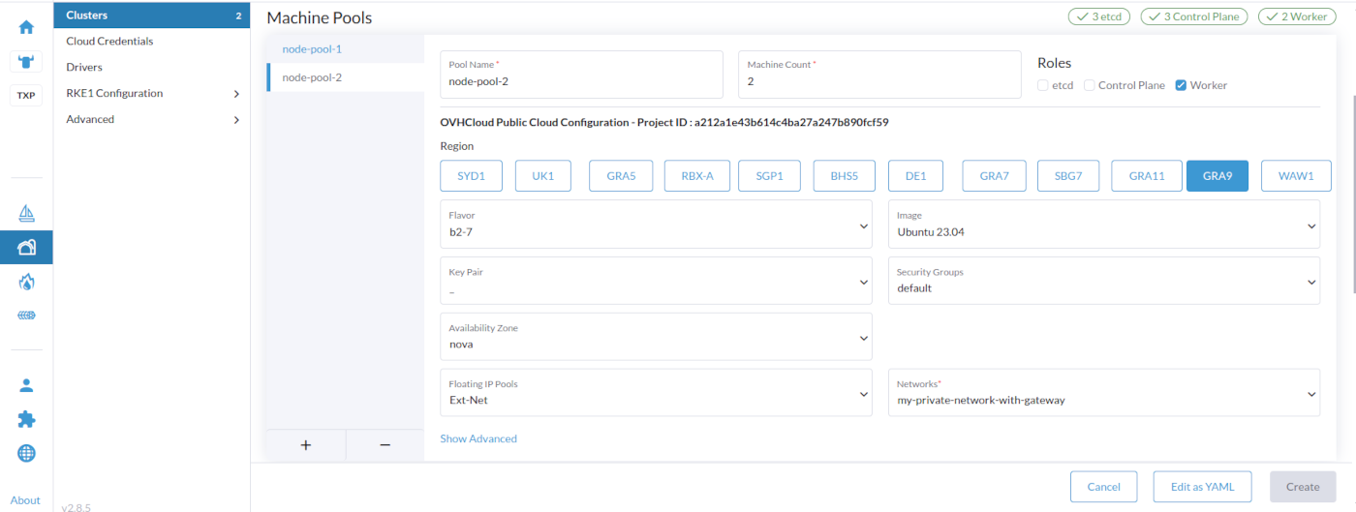Open the TXP cluster badge
The height and width of the screenshot is (512, 1356).
(26, 95)
